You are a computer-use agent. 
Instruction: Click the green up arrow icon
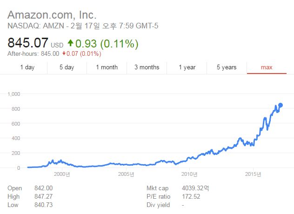70,43
